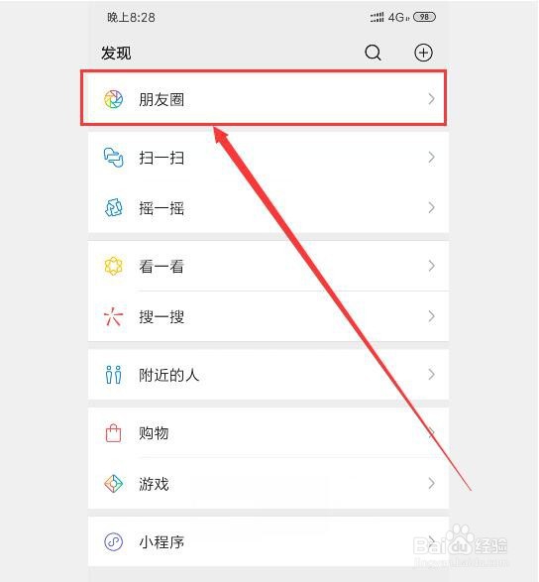Select the 小程序 text label

(x=162, y=542)
